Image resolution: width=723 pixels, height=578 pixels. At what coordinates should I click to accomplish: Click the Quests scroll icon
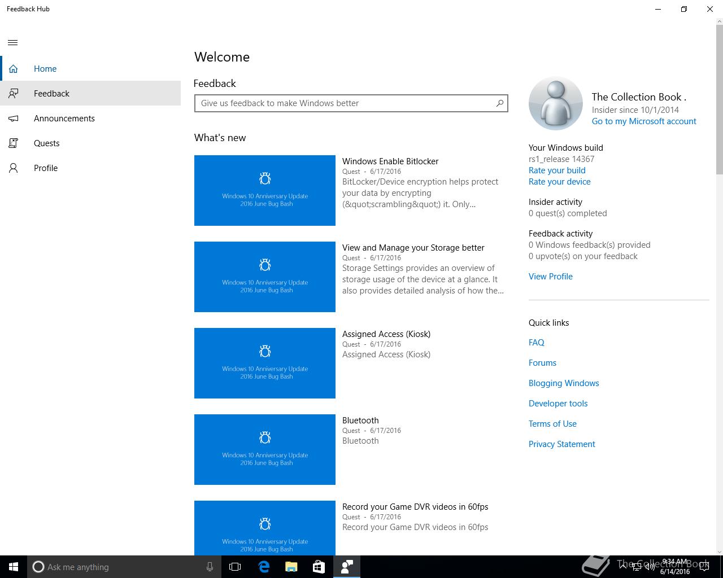[x=13, y=143]
